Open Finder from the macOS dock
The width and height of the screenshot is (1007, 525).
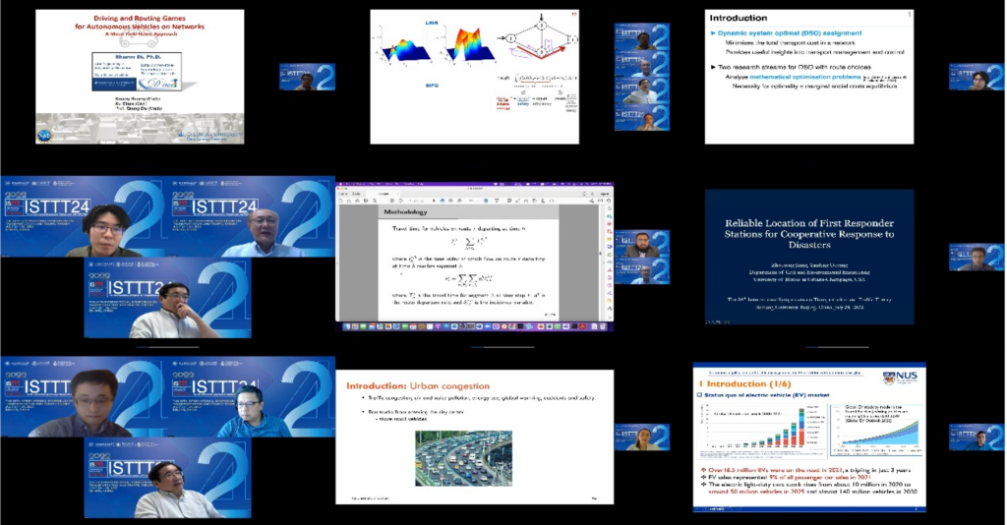pos(346,326)
